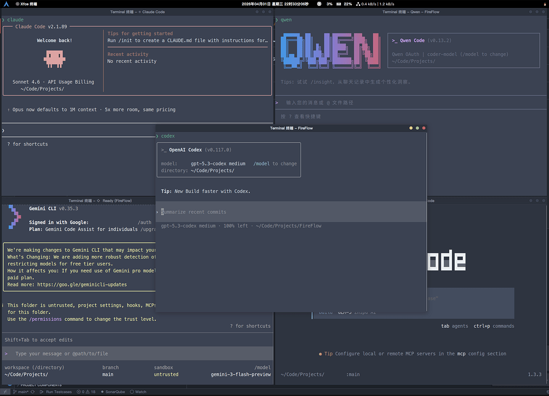Click the Qwen message input field
The width and height of the screenshot is (549, 396).
411,102
